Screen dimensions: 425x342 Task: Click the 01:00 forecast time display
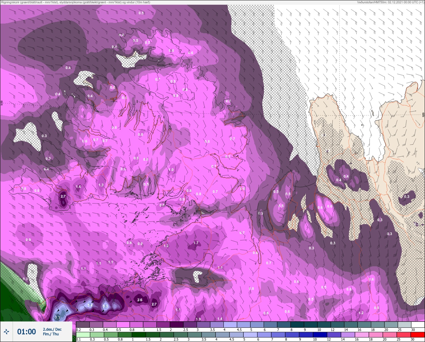27,331
